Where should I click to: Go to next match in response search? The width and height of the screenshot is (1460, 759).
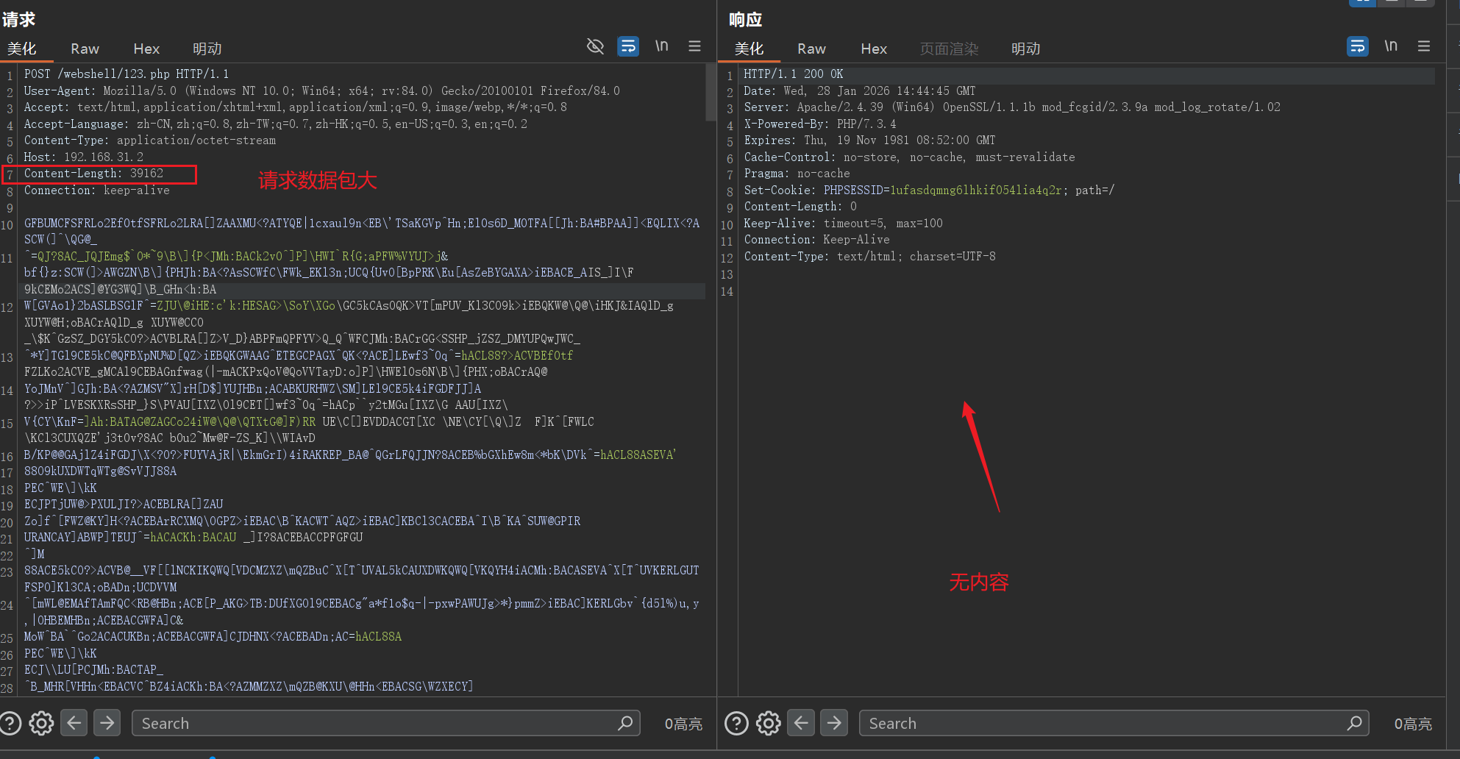pyautogui.click(x=834, y=723)
